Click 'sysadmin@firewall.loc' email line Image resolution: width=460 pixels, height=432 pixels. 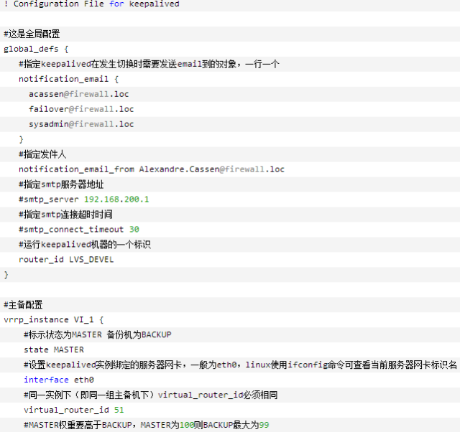pos(81,124)
